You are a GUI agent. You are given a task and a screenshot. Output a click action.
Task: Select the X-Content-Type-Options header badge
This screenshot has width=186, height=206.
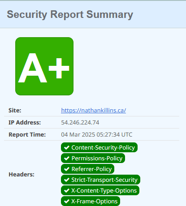tap(100, 190)
